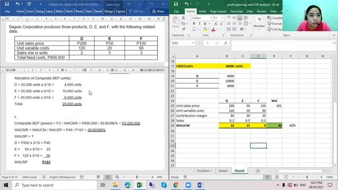Decrease font size in Excel
This screenshot has height=190, width=338.
221,23
